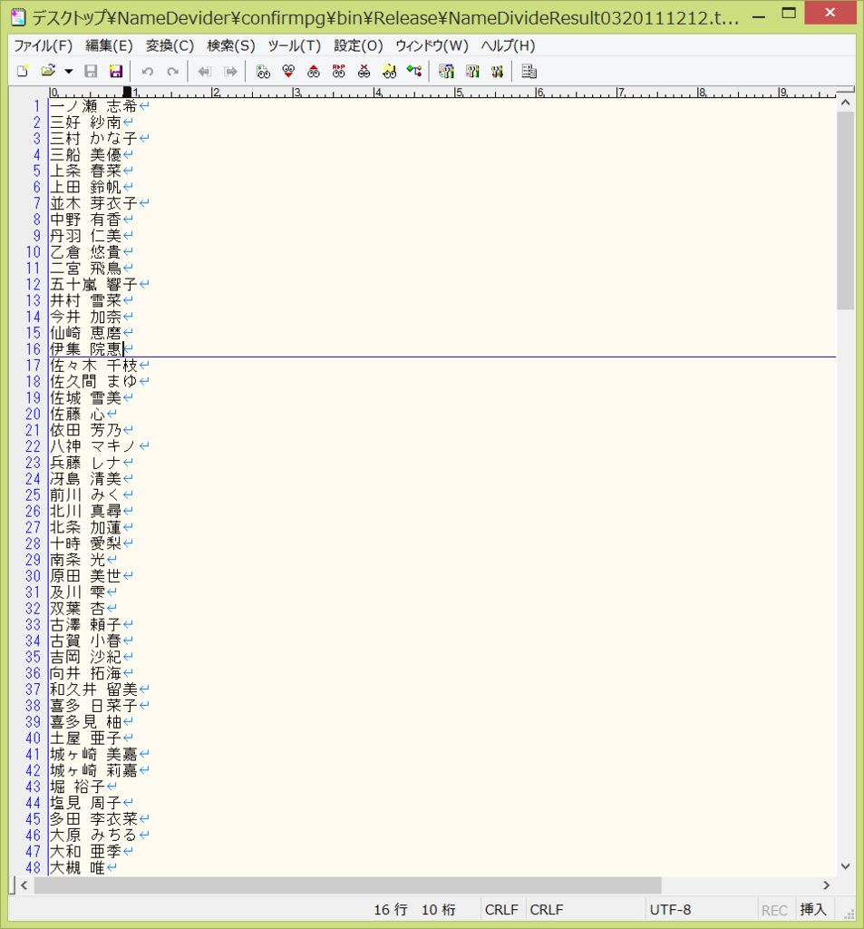Open the ファイル(F) menu
The image size is (864, 929).
pos(44,45)
